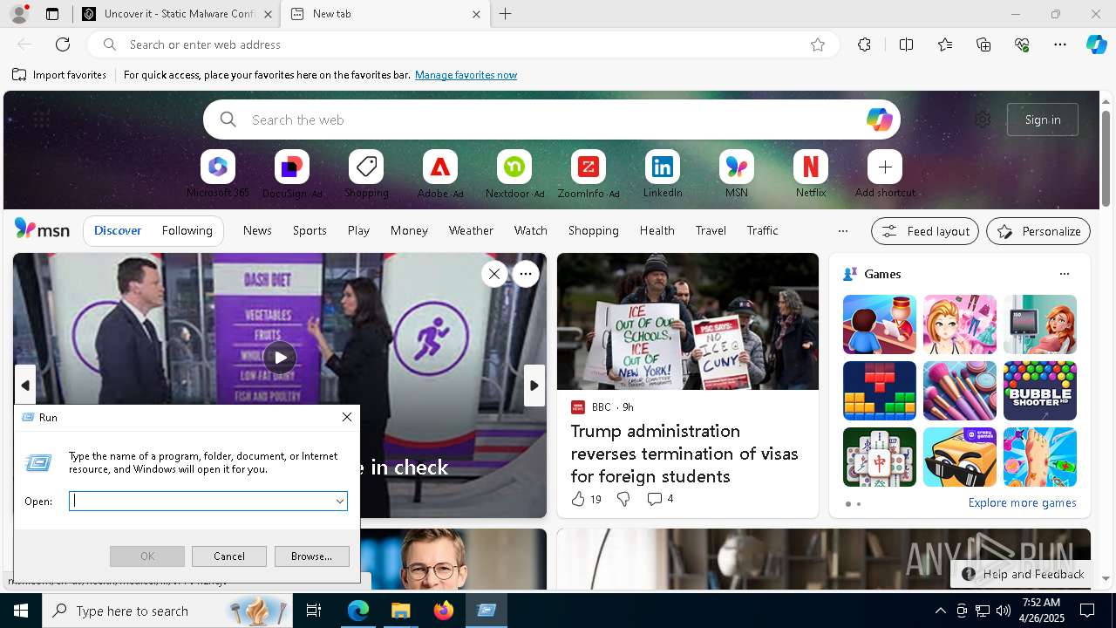
Task: Dislike the Trump administration visa article
Action: click(623, 499)
